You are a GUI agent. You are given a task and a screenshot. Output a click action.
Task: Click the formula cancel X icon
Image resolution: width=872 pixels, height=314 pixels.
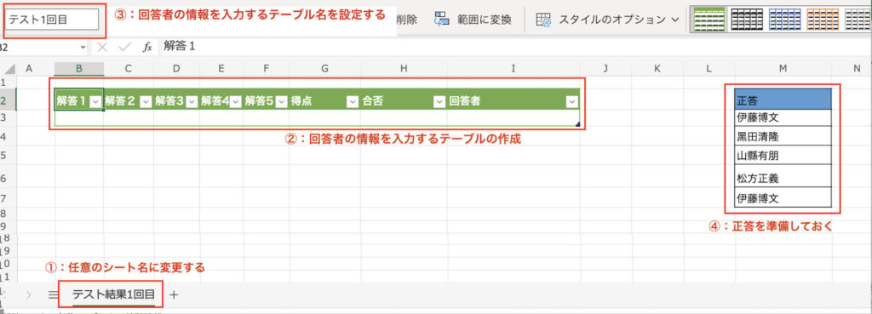[x=102, y=48]
